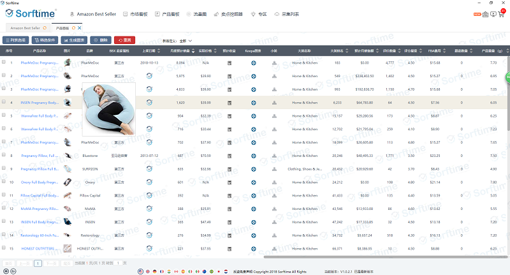
Task: Click the 筛选条件 button
Action: [45, 40]
